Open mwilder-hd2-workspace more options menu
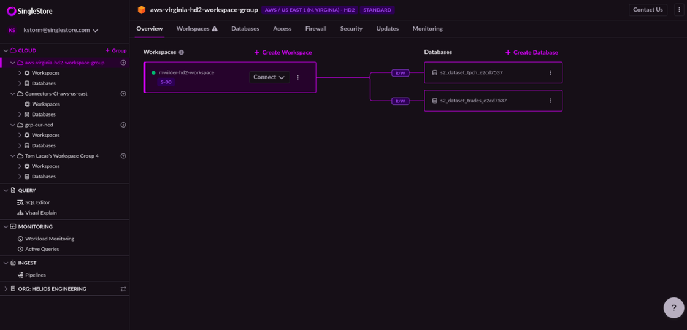This screenshot has width=687, height=330. pyautogui.click(x=298, y=77)
